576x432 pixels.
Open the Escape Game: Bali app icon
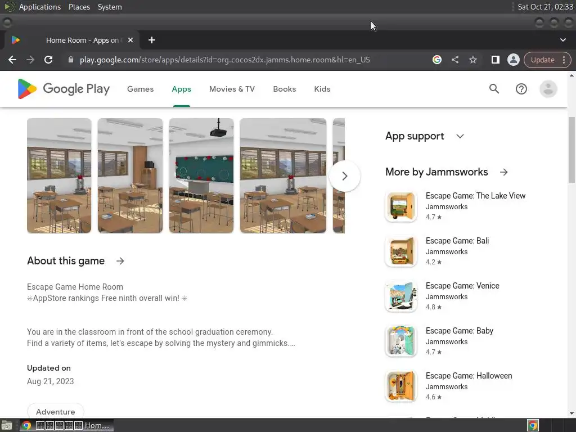400,251
